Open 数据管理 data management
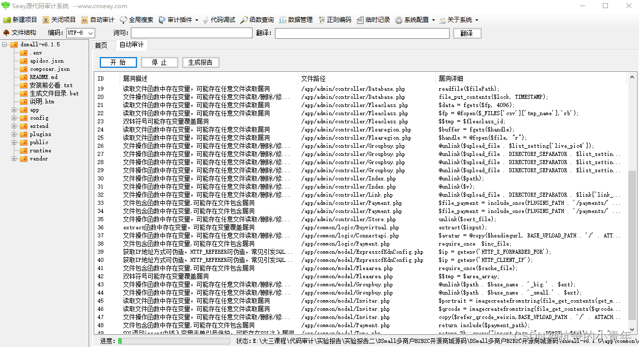 [296, 20]
